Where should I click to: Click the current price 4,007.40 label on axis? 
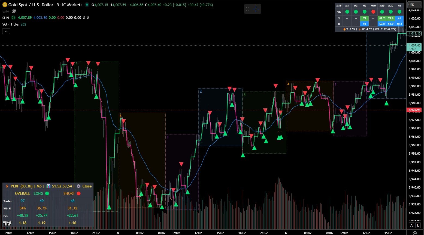[x=414, y=46]
